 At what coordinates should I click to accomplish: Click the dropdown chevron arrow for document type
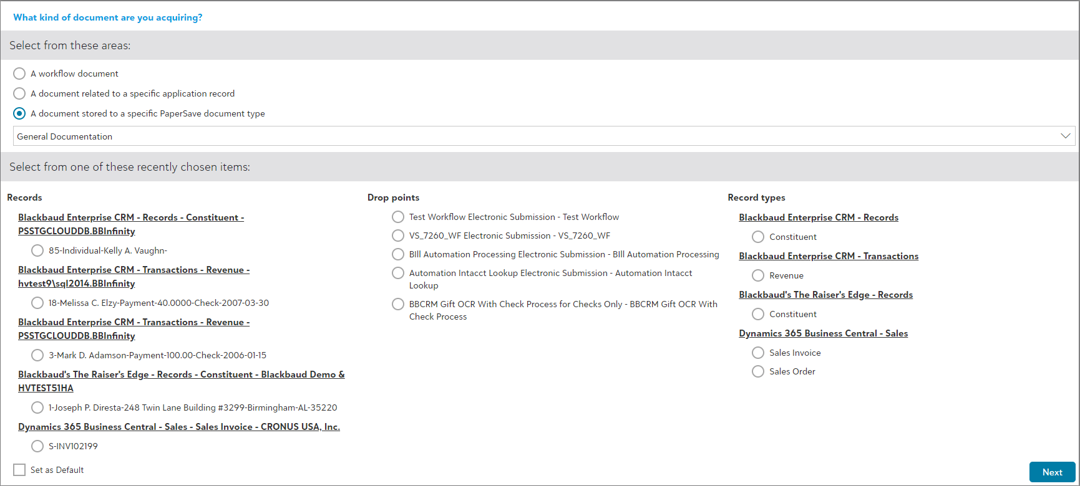1065,136
